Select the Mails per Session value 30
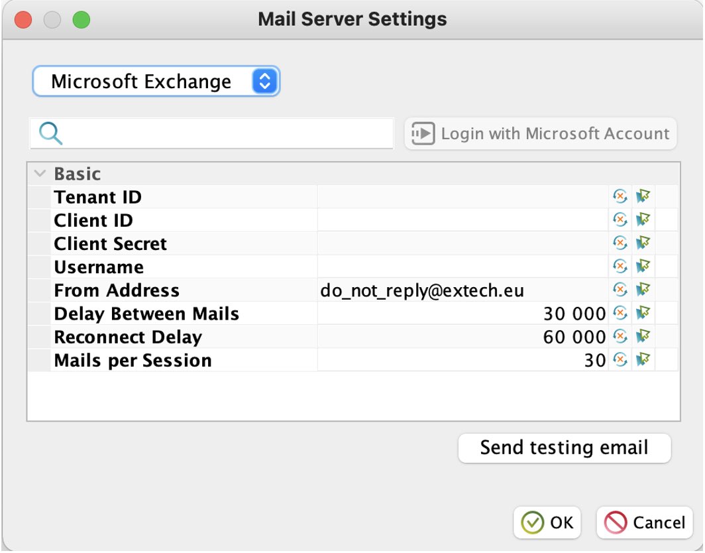The height and width of the screenshot is (553, 705). [595, 361]
